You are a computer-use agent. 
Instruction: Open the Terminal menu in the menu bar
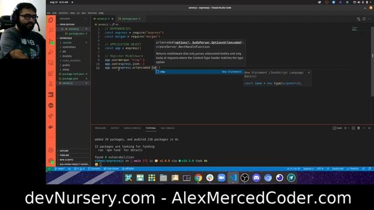[92, 13]
